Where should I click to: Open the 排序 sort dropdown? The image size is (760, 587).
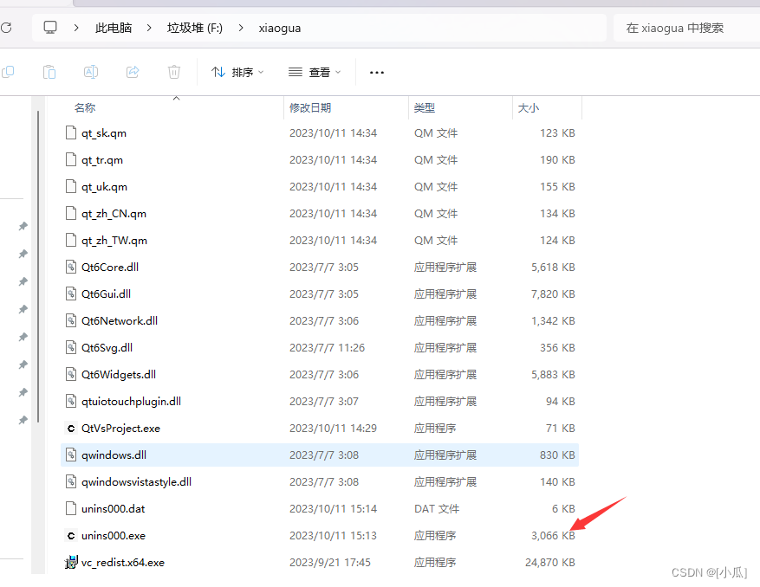tap(237, 72)
